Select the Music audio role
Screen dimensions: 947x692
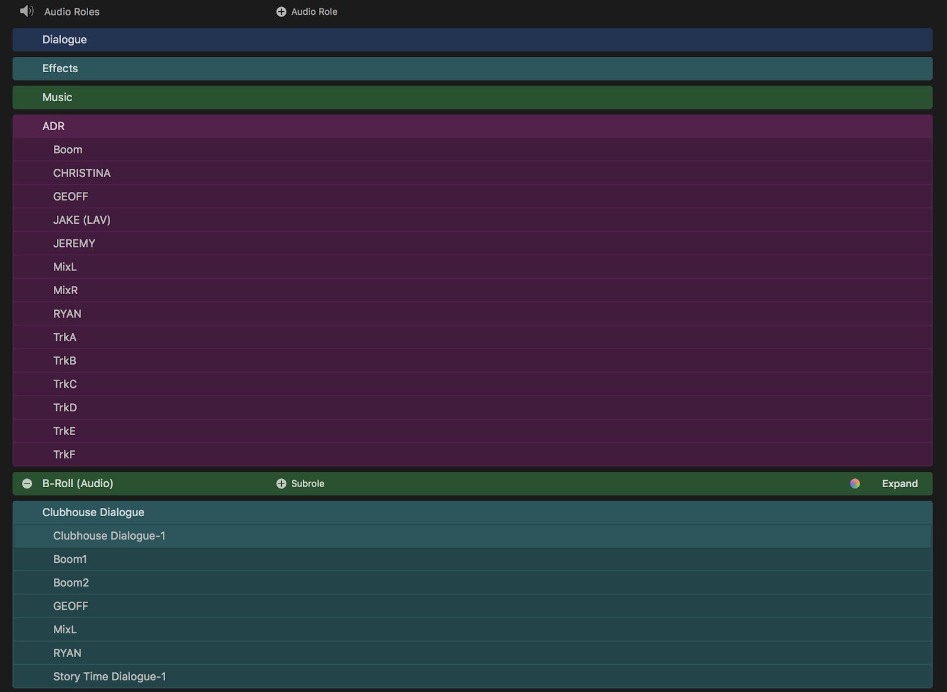click(472, 98)
